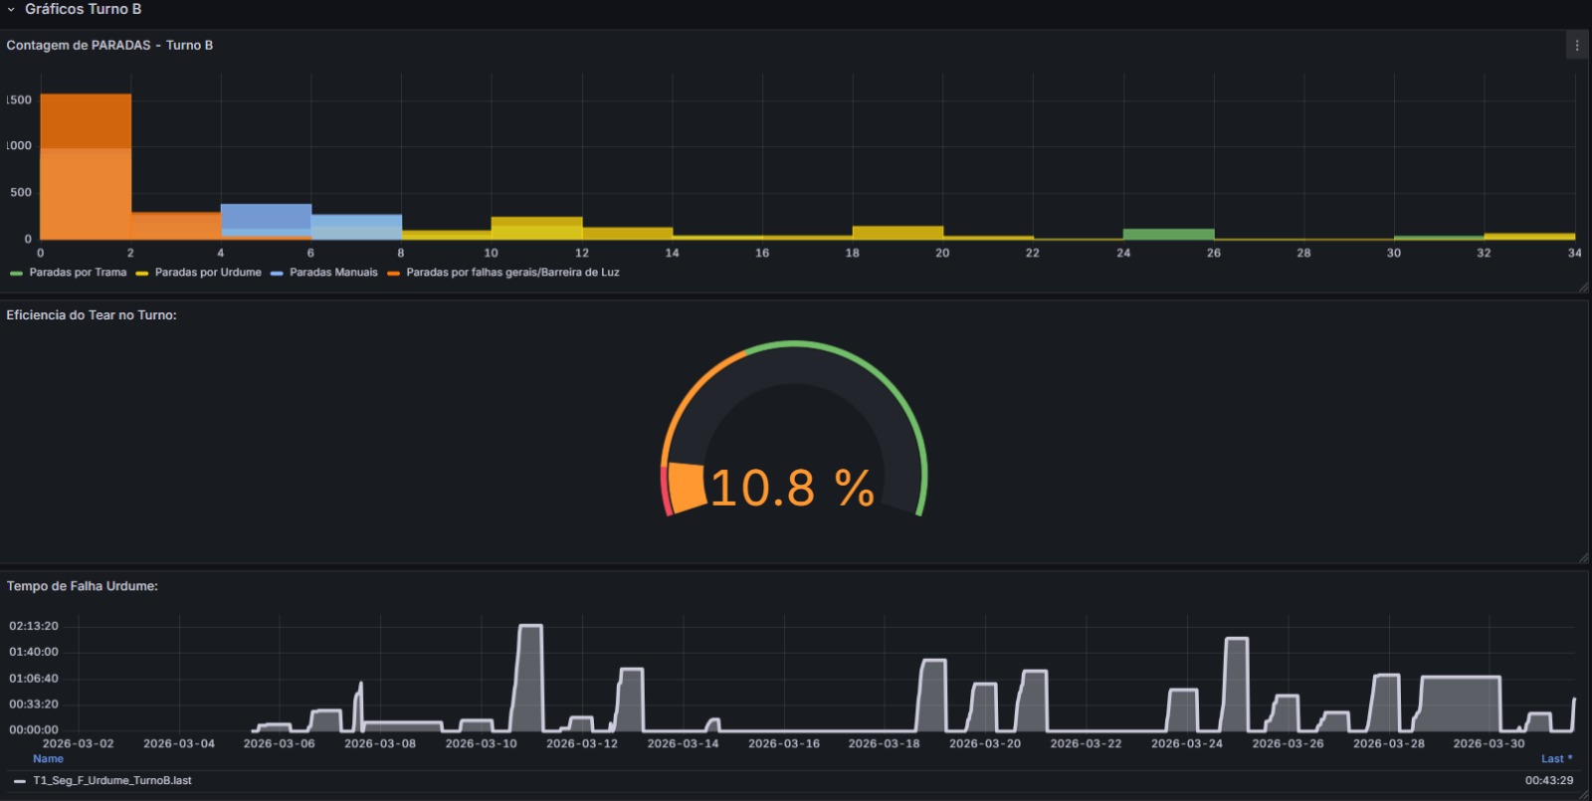Toggle Paradas por Trama series visibility
The image size is (1592, 801).
click(78, 273)
